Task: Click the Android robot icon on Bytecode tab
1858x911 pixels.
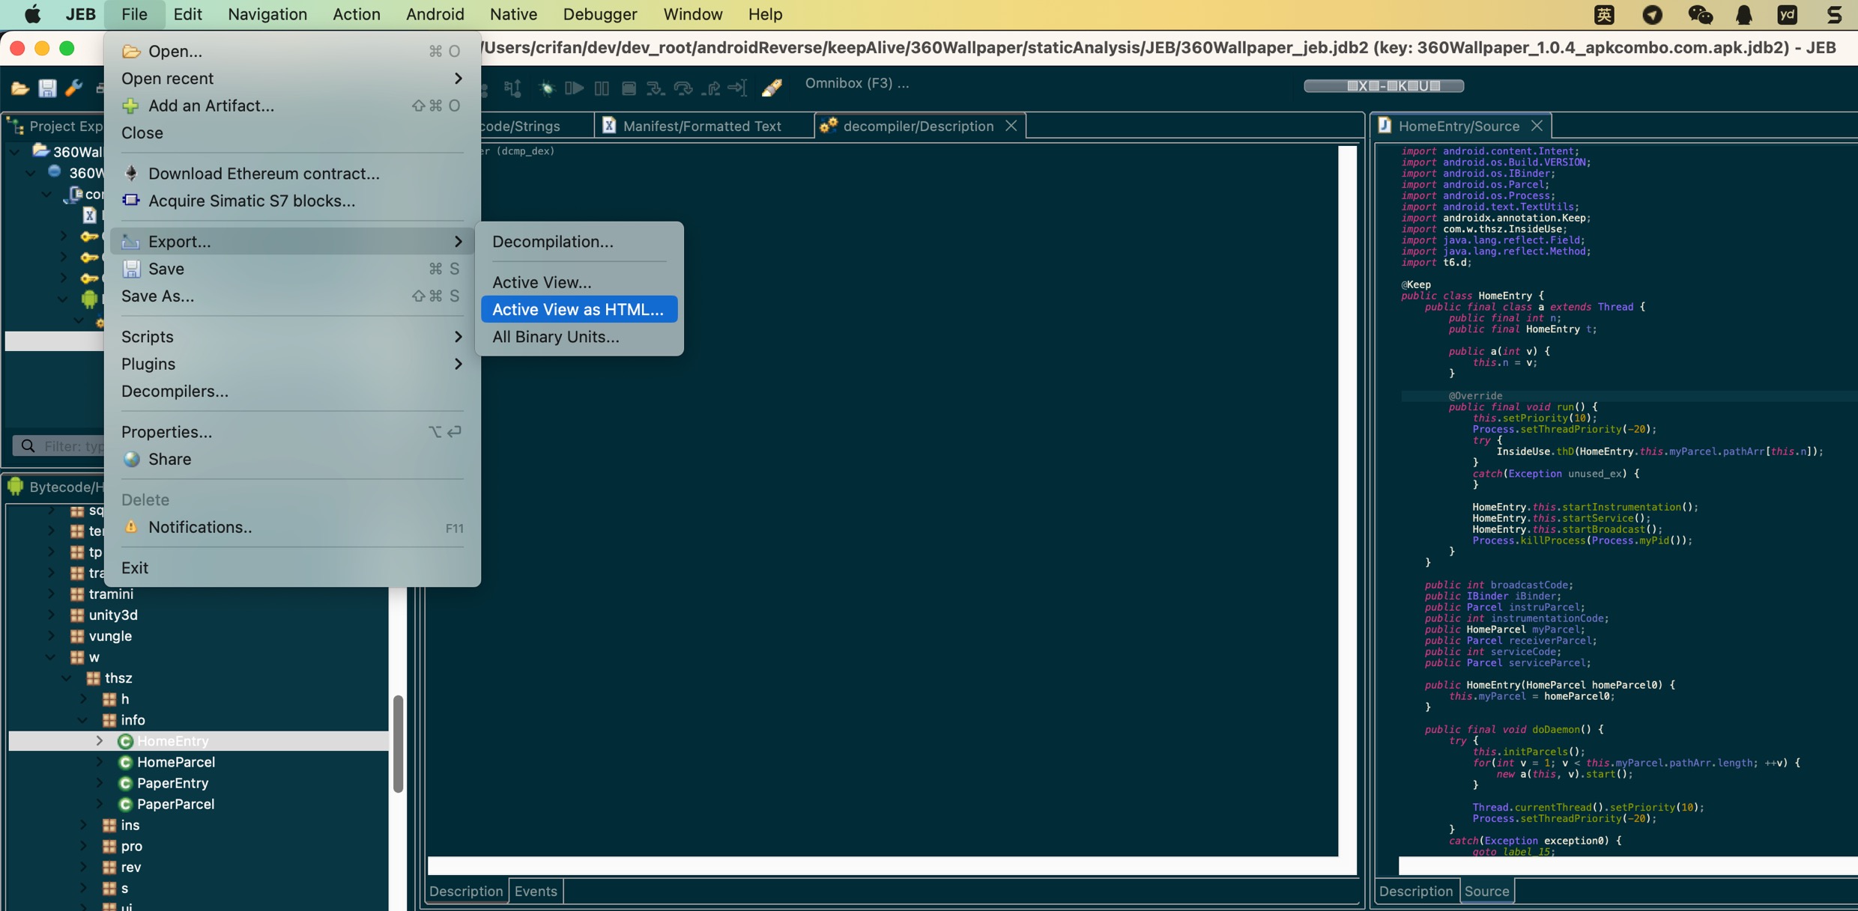Action: [x=16, y=487]
